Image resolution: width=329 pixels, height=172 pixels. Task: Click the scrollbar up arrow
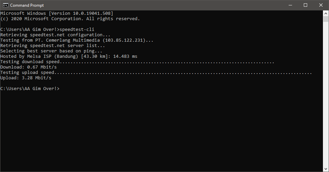(326, 13)
